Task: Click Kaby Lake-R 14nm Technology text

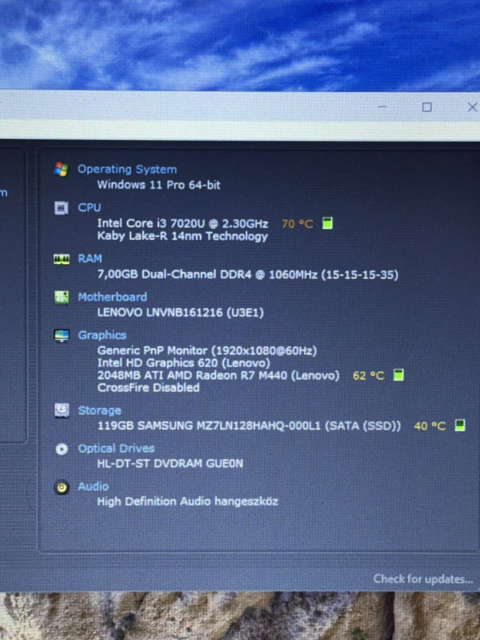Action: [183, 236]
